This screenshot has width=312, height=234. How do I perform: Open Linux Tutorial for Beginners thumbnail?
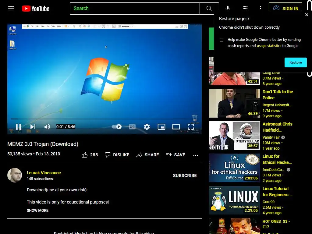234,200
